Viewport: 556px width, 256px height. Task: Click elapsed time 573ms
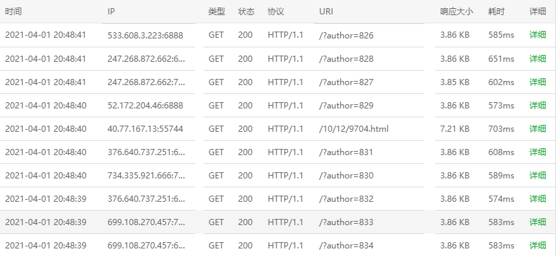pyautogui.click(x=501, y=105)
